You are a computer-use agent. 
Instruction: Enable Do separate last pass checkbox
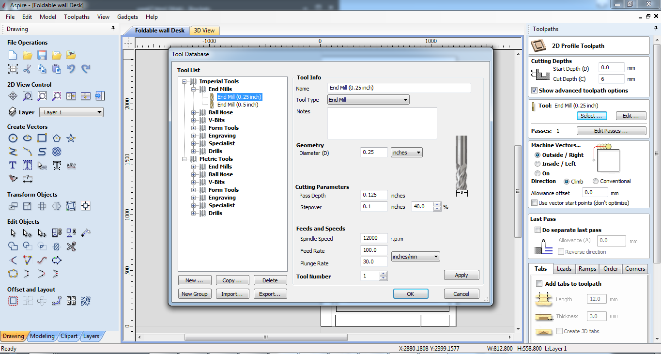point(538,230)
